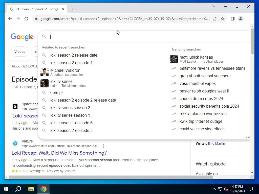Share this page via share icon
This screenshot has height=194, width=259.
(214, 19)
